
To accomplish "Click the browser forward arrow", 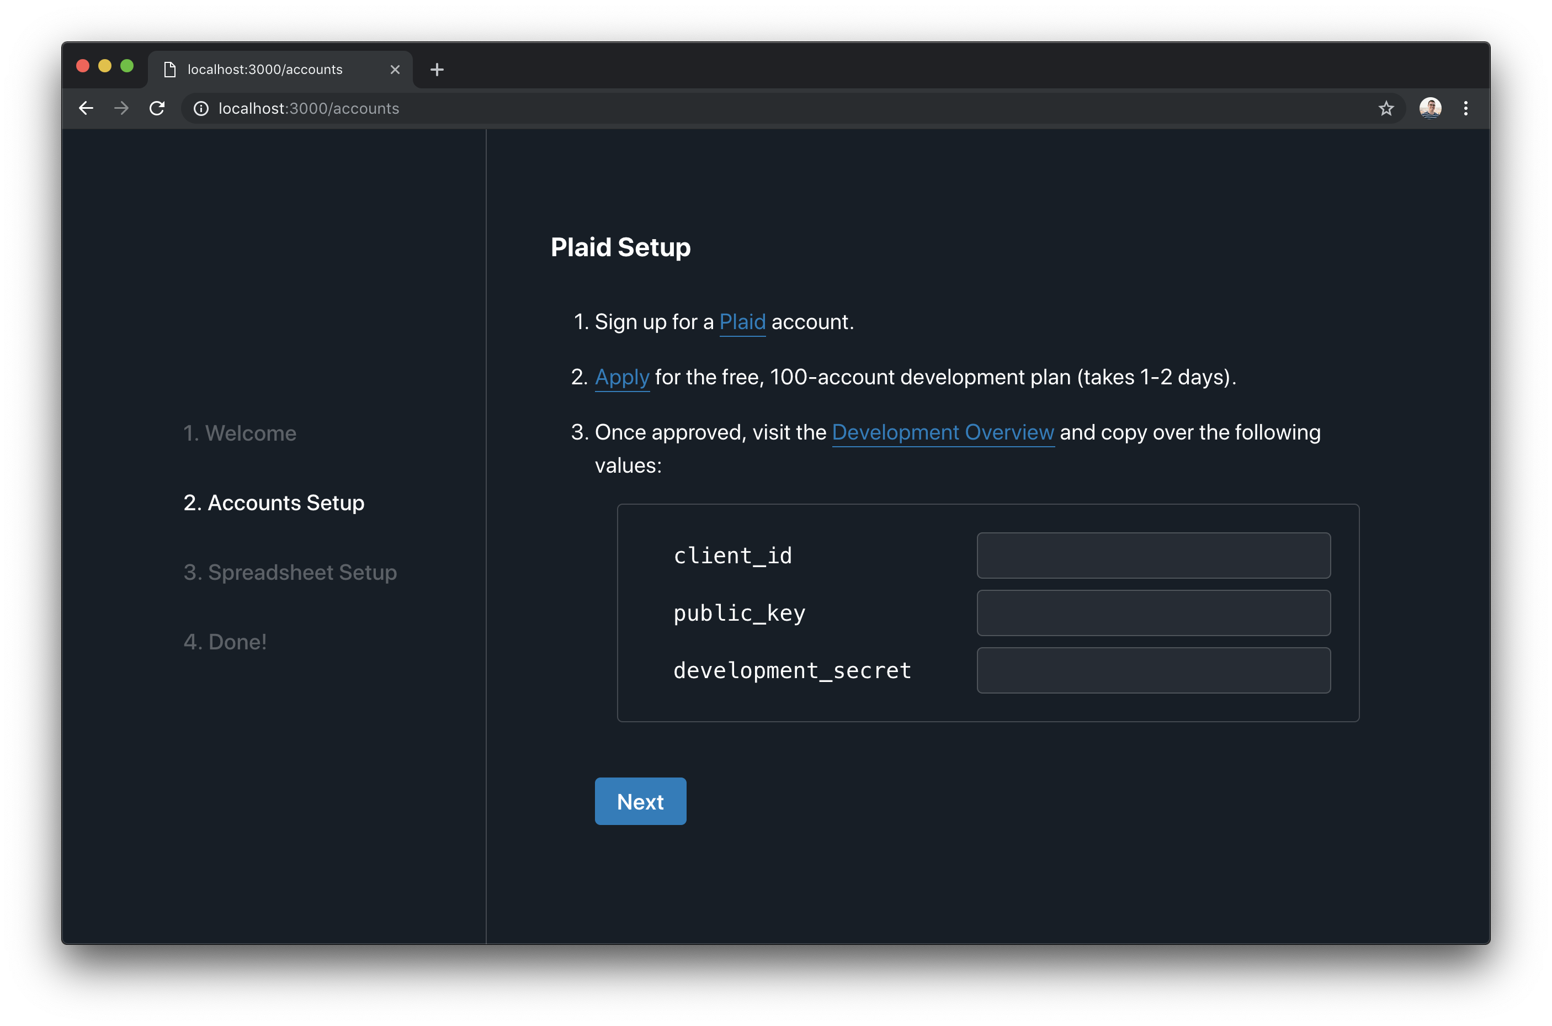I will (121, 108).
